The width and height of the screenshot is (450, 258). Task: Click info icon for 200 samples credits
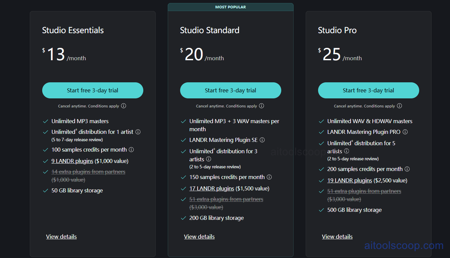pos(407,169)
